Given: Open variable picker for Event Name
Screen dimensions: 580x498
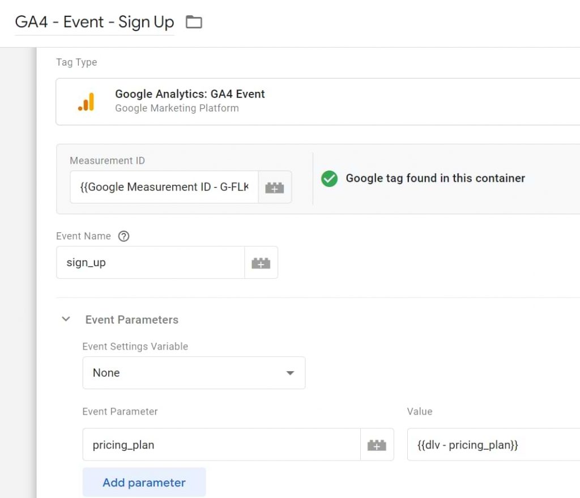Looking at the screenshot, I should [x=261, y=262].
